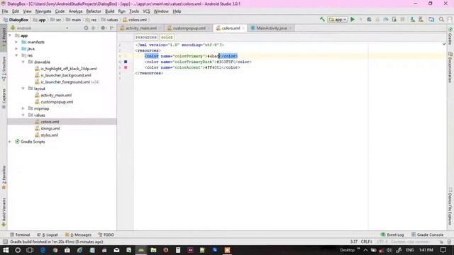
Task: Open the run configuration app dropdown
Action: [x=338, y=19]
